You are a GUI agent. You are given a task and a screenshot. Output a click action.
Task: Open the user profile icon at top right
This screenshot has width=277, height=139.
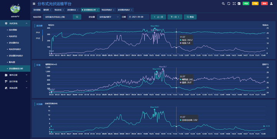(x=271, y=3)
